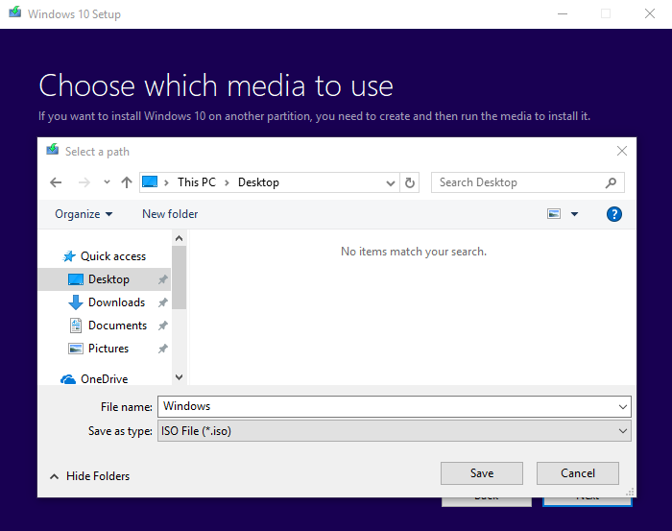
Task: Open Pictures in navigation pane
Action: click(108, 349)
